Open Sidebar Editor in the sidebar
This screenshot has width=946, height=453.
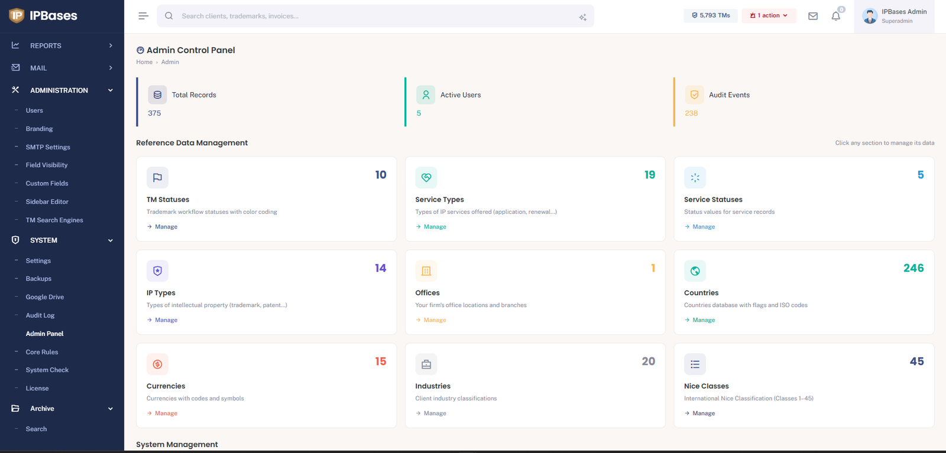[47, 201]
